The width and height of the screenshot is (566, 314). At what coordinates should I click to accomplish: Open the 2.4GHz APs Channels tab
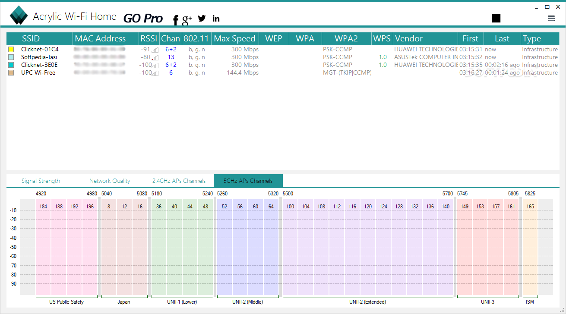pos(179,181)
